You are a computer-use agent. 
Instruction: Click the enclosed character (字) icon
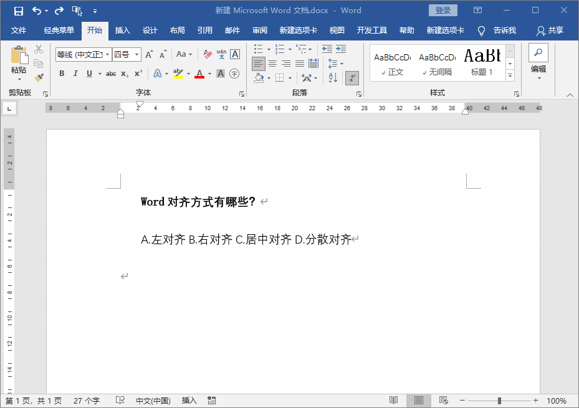tap(234, 74)
